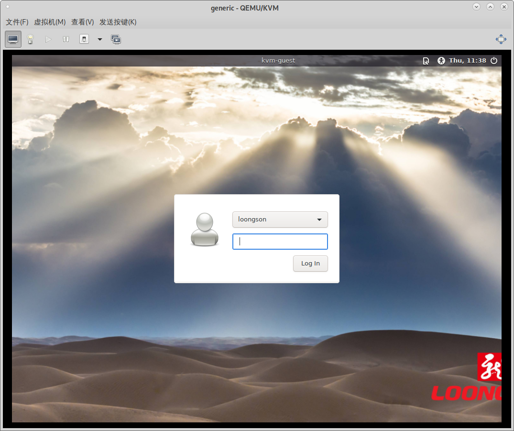The image size is (514, 431).
Task: Expand the loongson user dropdown
Action: 280,220
